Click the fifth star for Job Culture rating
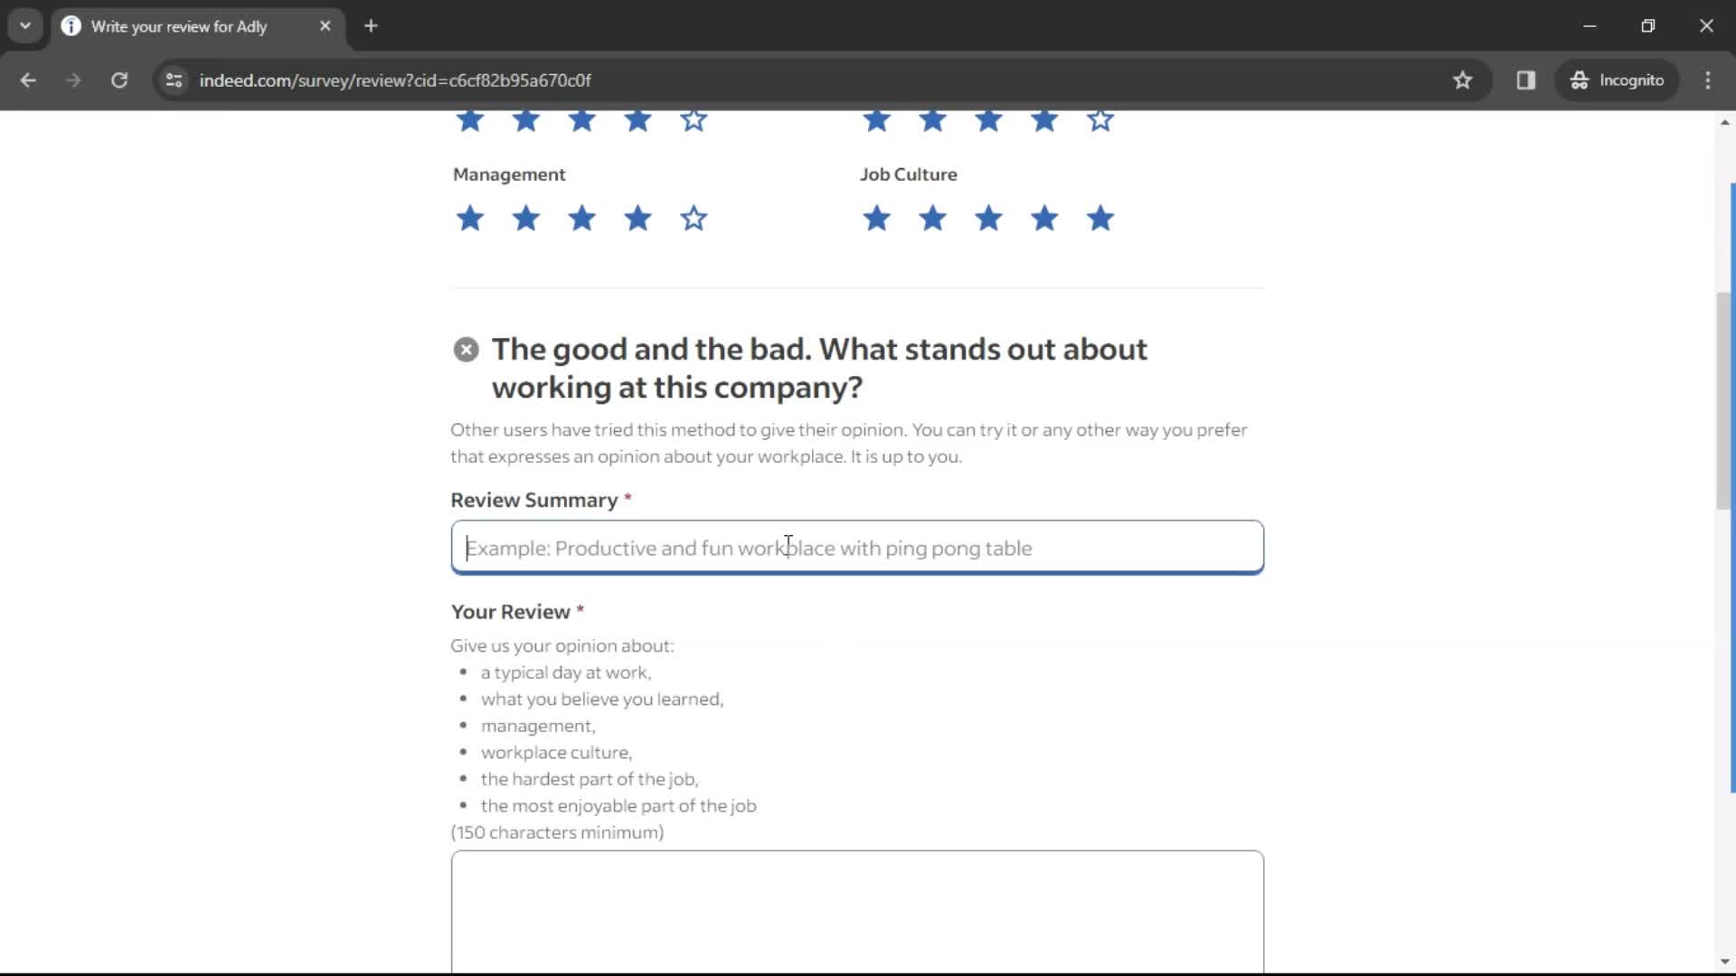 (x=1100, y=218)
